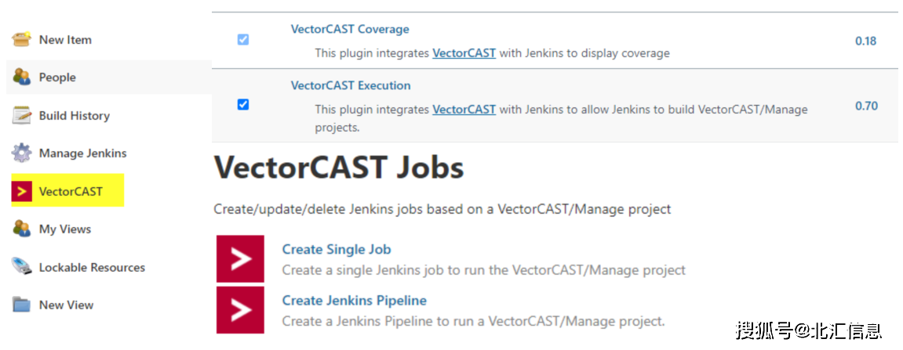Click the New View folder icon

21,305
